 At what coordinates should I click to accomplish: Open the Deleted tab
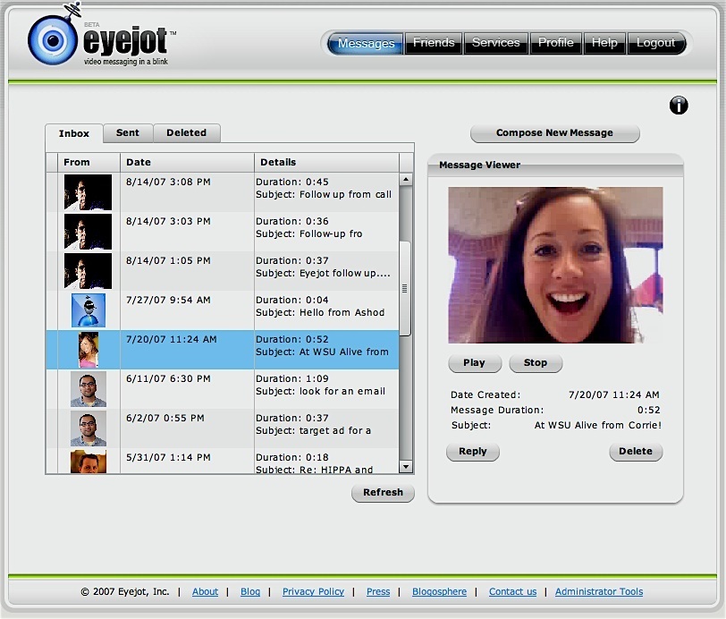(186, 133)
